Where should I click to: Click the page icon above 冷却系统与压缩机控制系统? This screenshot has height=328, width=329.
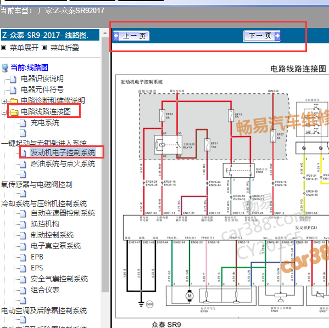(23, 194)
